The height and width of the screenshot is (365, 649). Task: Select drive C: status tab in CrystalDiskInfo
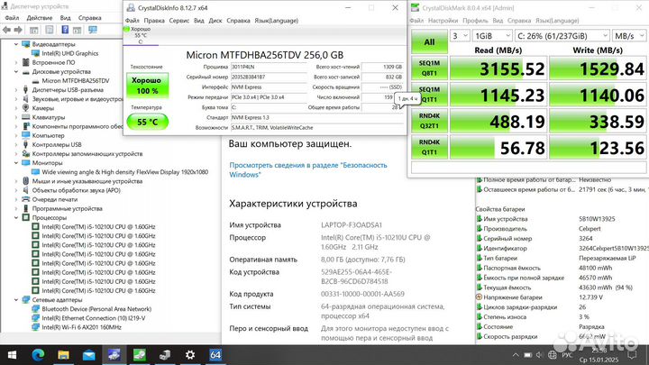(141, 35)
